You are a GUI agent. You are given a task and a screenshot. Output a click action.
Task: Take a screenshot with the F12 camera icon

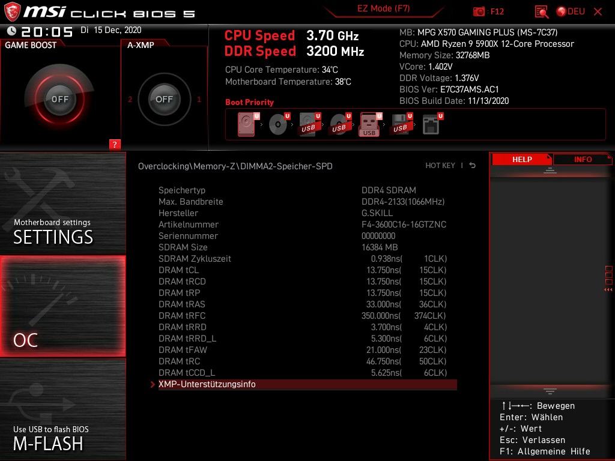(x=479, y=12)
